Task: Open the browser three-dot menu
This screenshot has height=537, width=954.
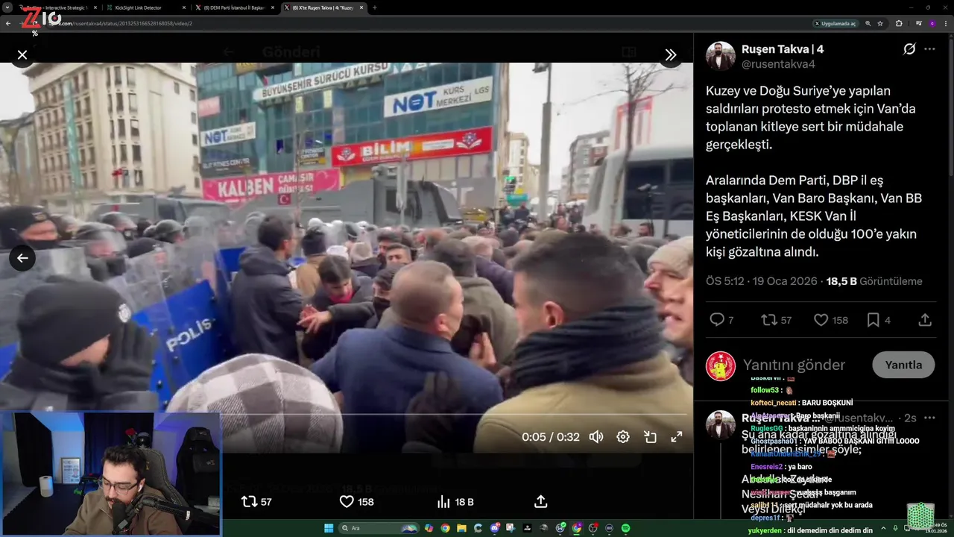Action: point(945,23)
